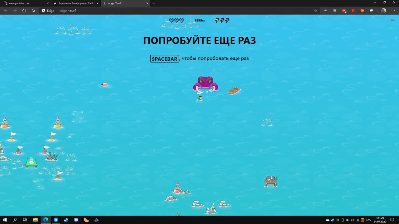This screenshot has width=399, height=224.
Task: Open the surf game hamburger menu
Action: tap(393, 20)
